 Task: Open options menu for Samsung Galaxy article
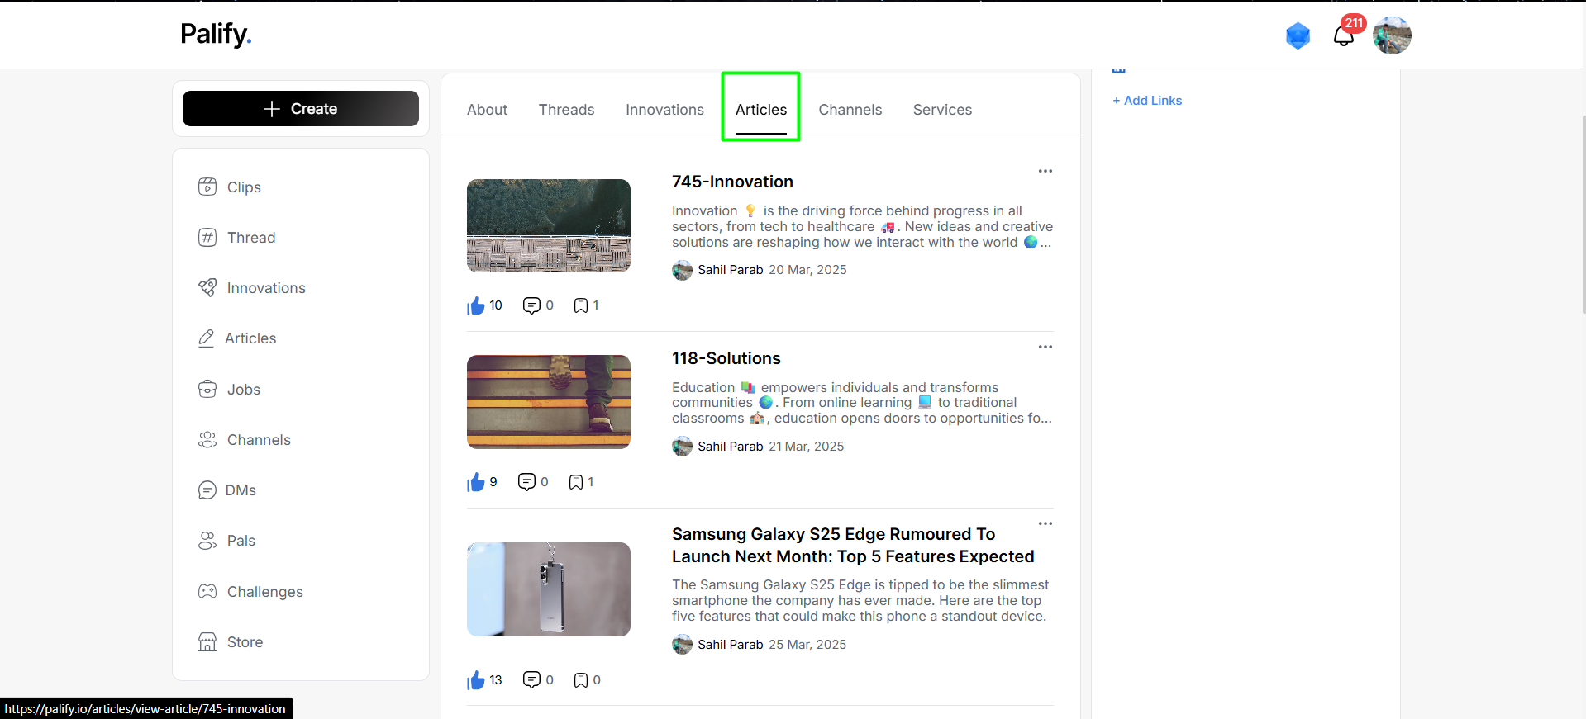[1045, 523]
